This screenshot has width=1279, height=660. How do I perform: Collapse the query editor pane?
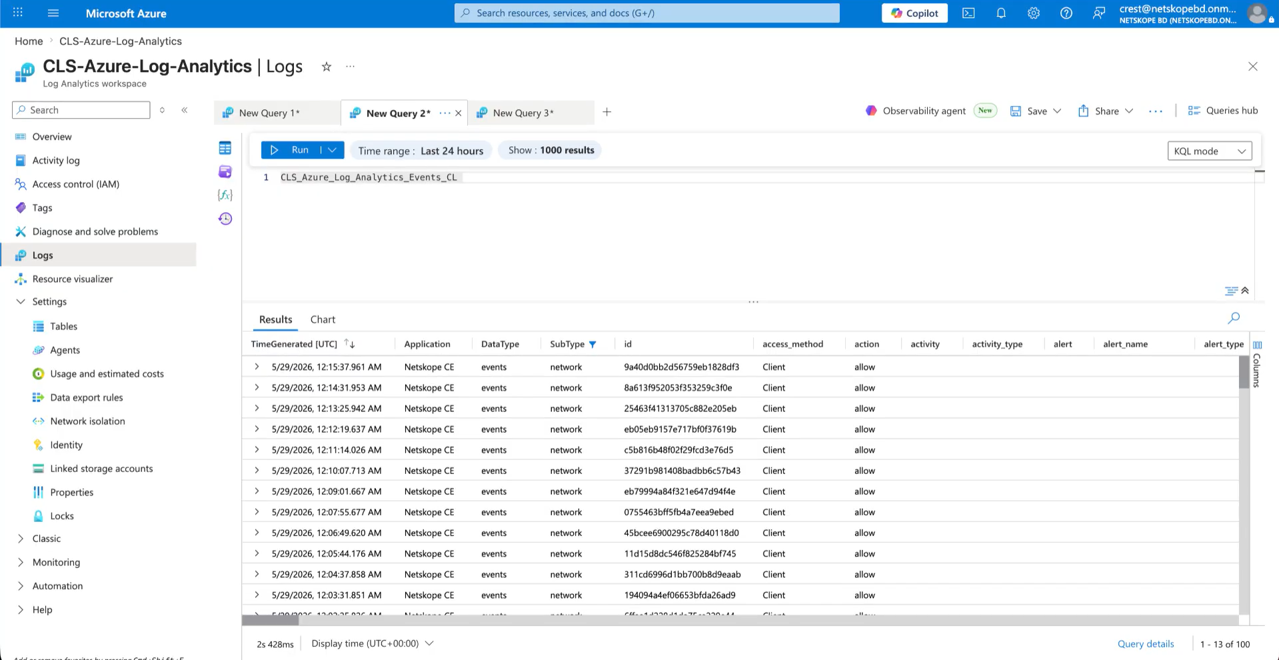tap(1245, 291)
